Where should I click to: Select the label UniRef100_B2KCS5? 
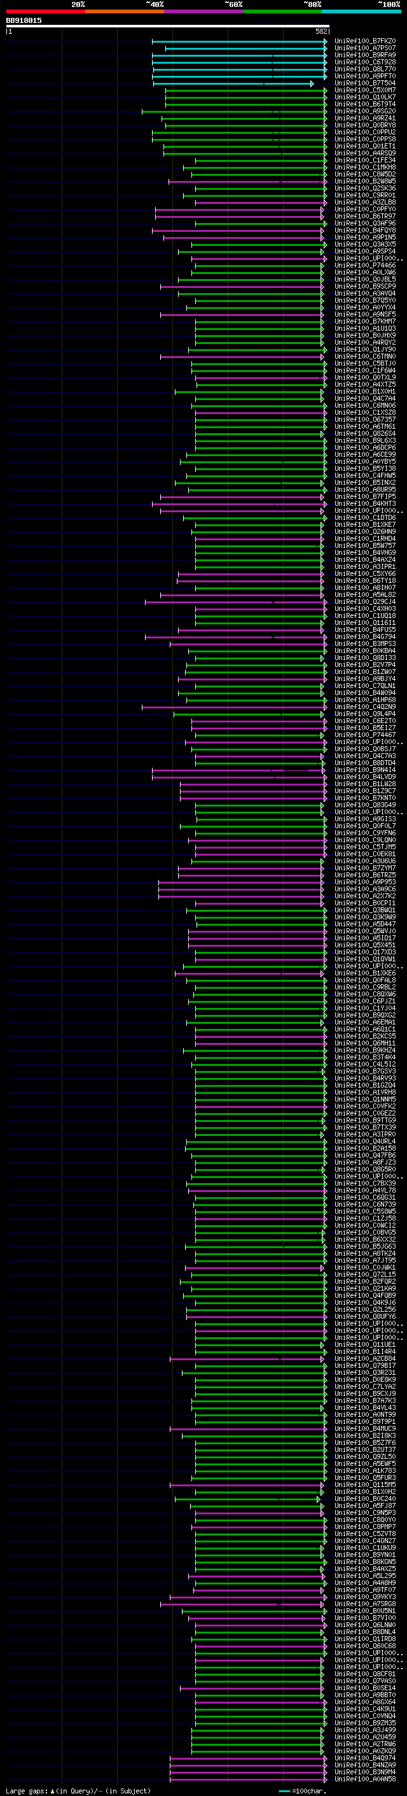[x=364, y=1036]
